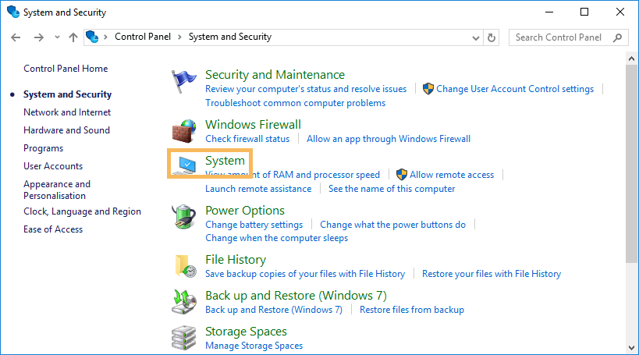Open the recent locations dropdown arrow
Viewport: 639px width, 355px height.
57,37
